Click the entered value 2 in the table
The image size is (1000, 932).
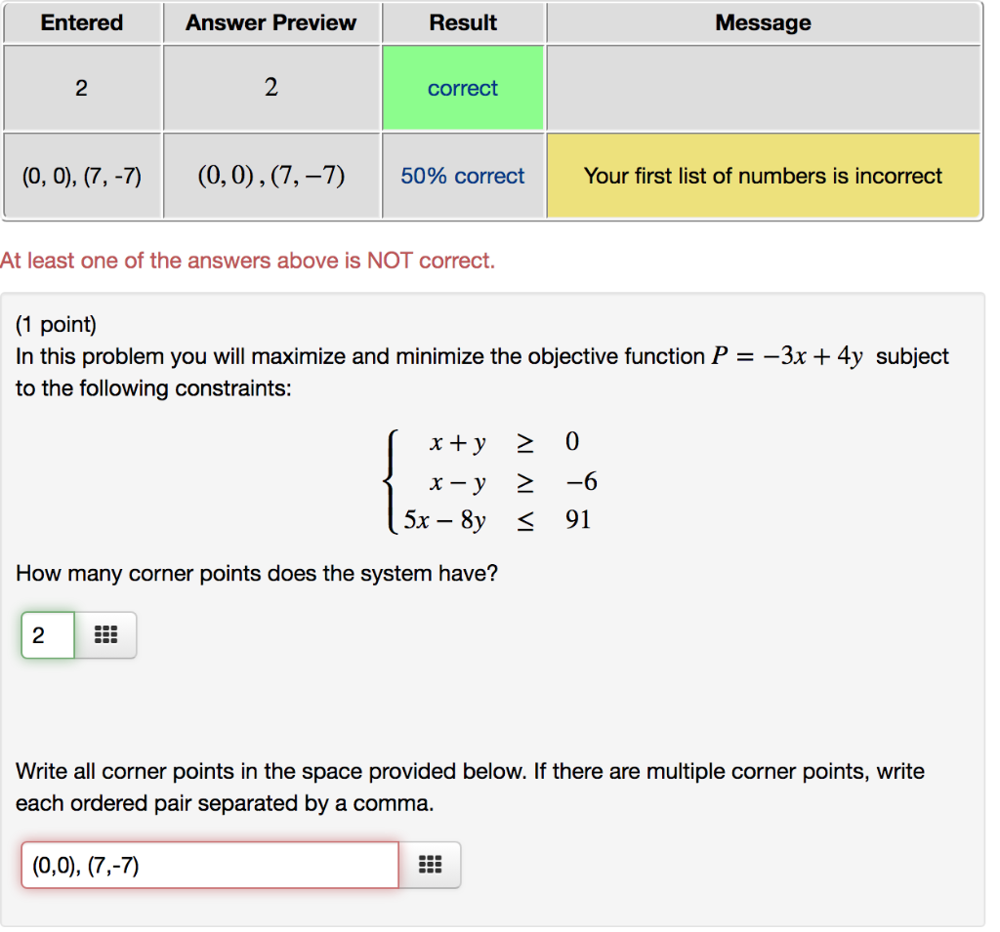click(x=81, y=88)
